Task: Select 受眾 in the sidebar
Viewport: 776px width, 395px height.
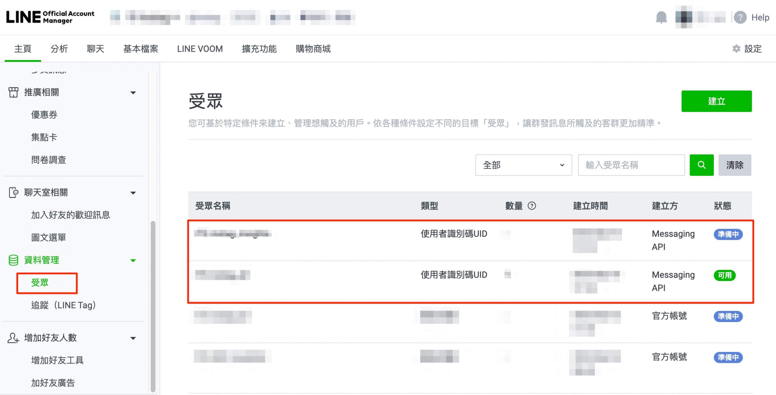Action: pos(40,283)
